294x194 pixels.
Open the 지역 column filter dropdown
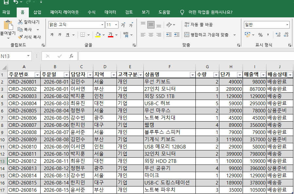coord(114,75)
